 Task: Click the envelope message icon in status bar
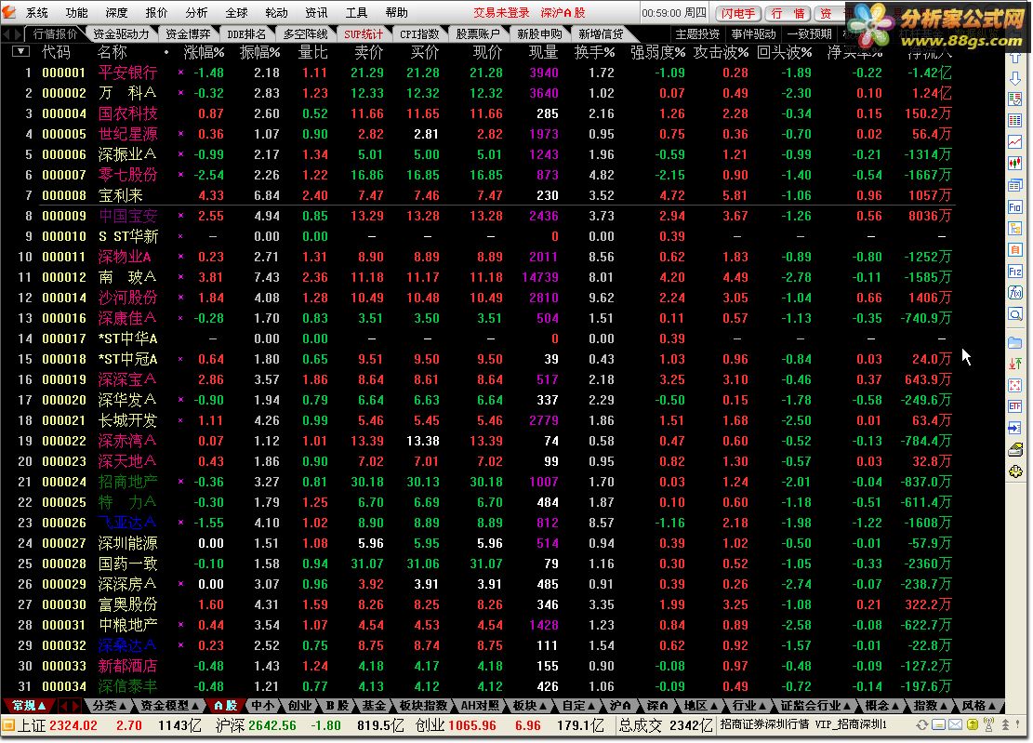tap(955, 725)
